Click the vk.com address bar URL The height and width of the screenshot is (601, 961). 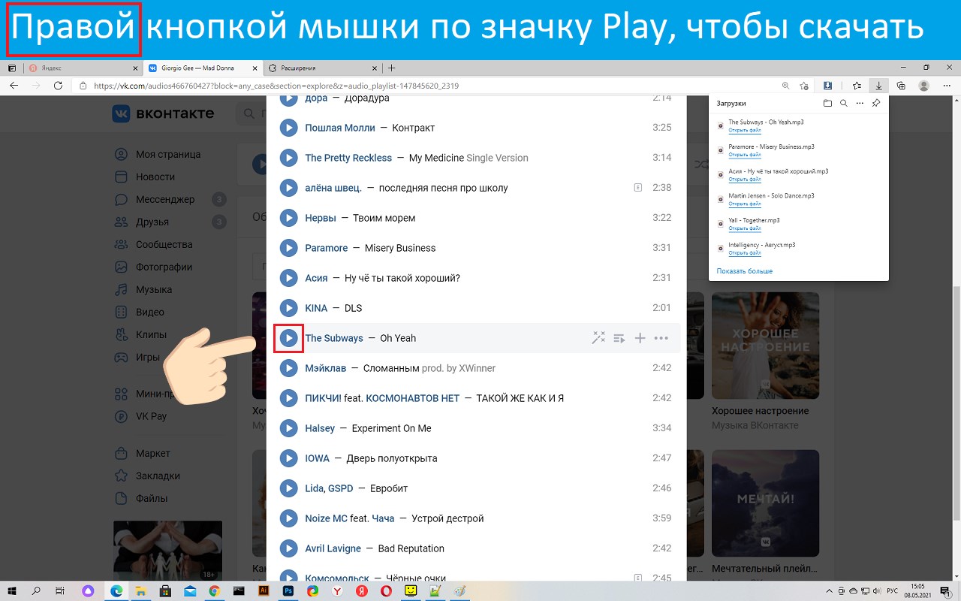(x=276, y=86)
